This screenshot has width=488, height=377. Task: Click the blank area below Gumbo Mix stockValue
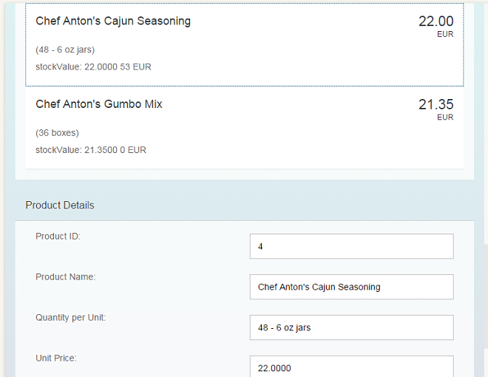244,163
